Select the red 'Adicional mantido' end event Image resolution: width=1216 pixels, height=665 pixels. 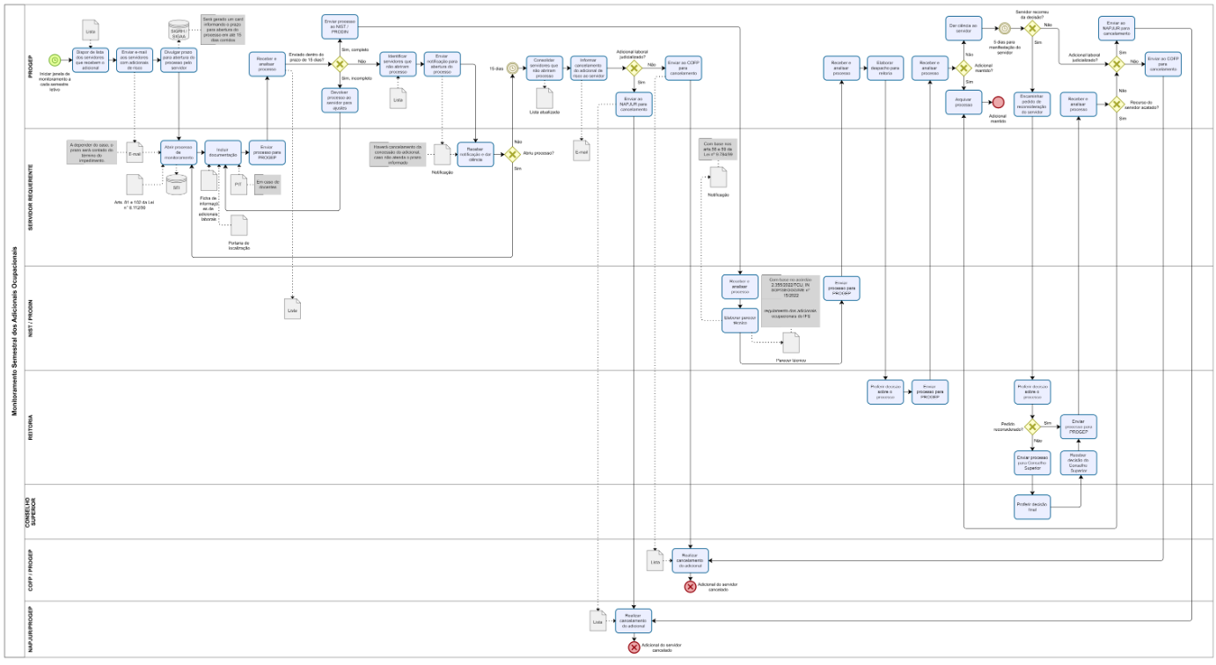click(x=998, y=104)
